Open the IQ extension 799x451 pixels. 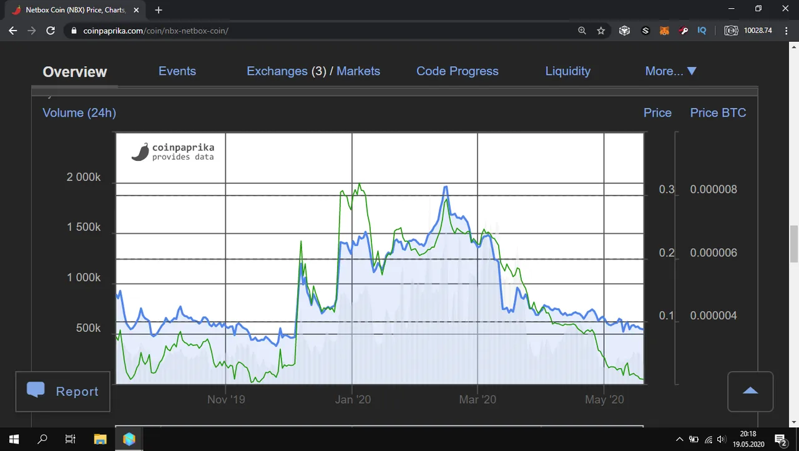(x=702, y=31)
